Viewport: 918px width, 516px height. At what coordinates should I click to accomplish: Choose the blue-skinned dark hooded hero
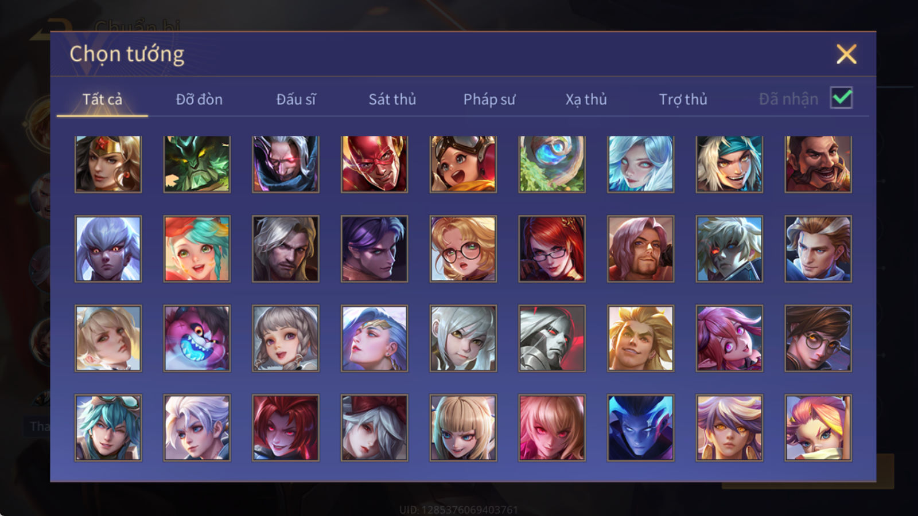click(x=640, y=428)
